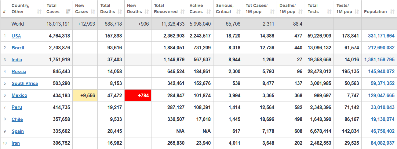Select World new cases +12,993
Image resolution: width=397 pixels, height=149 pixels.
(x=86, y=24)
